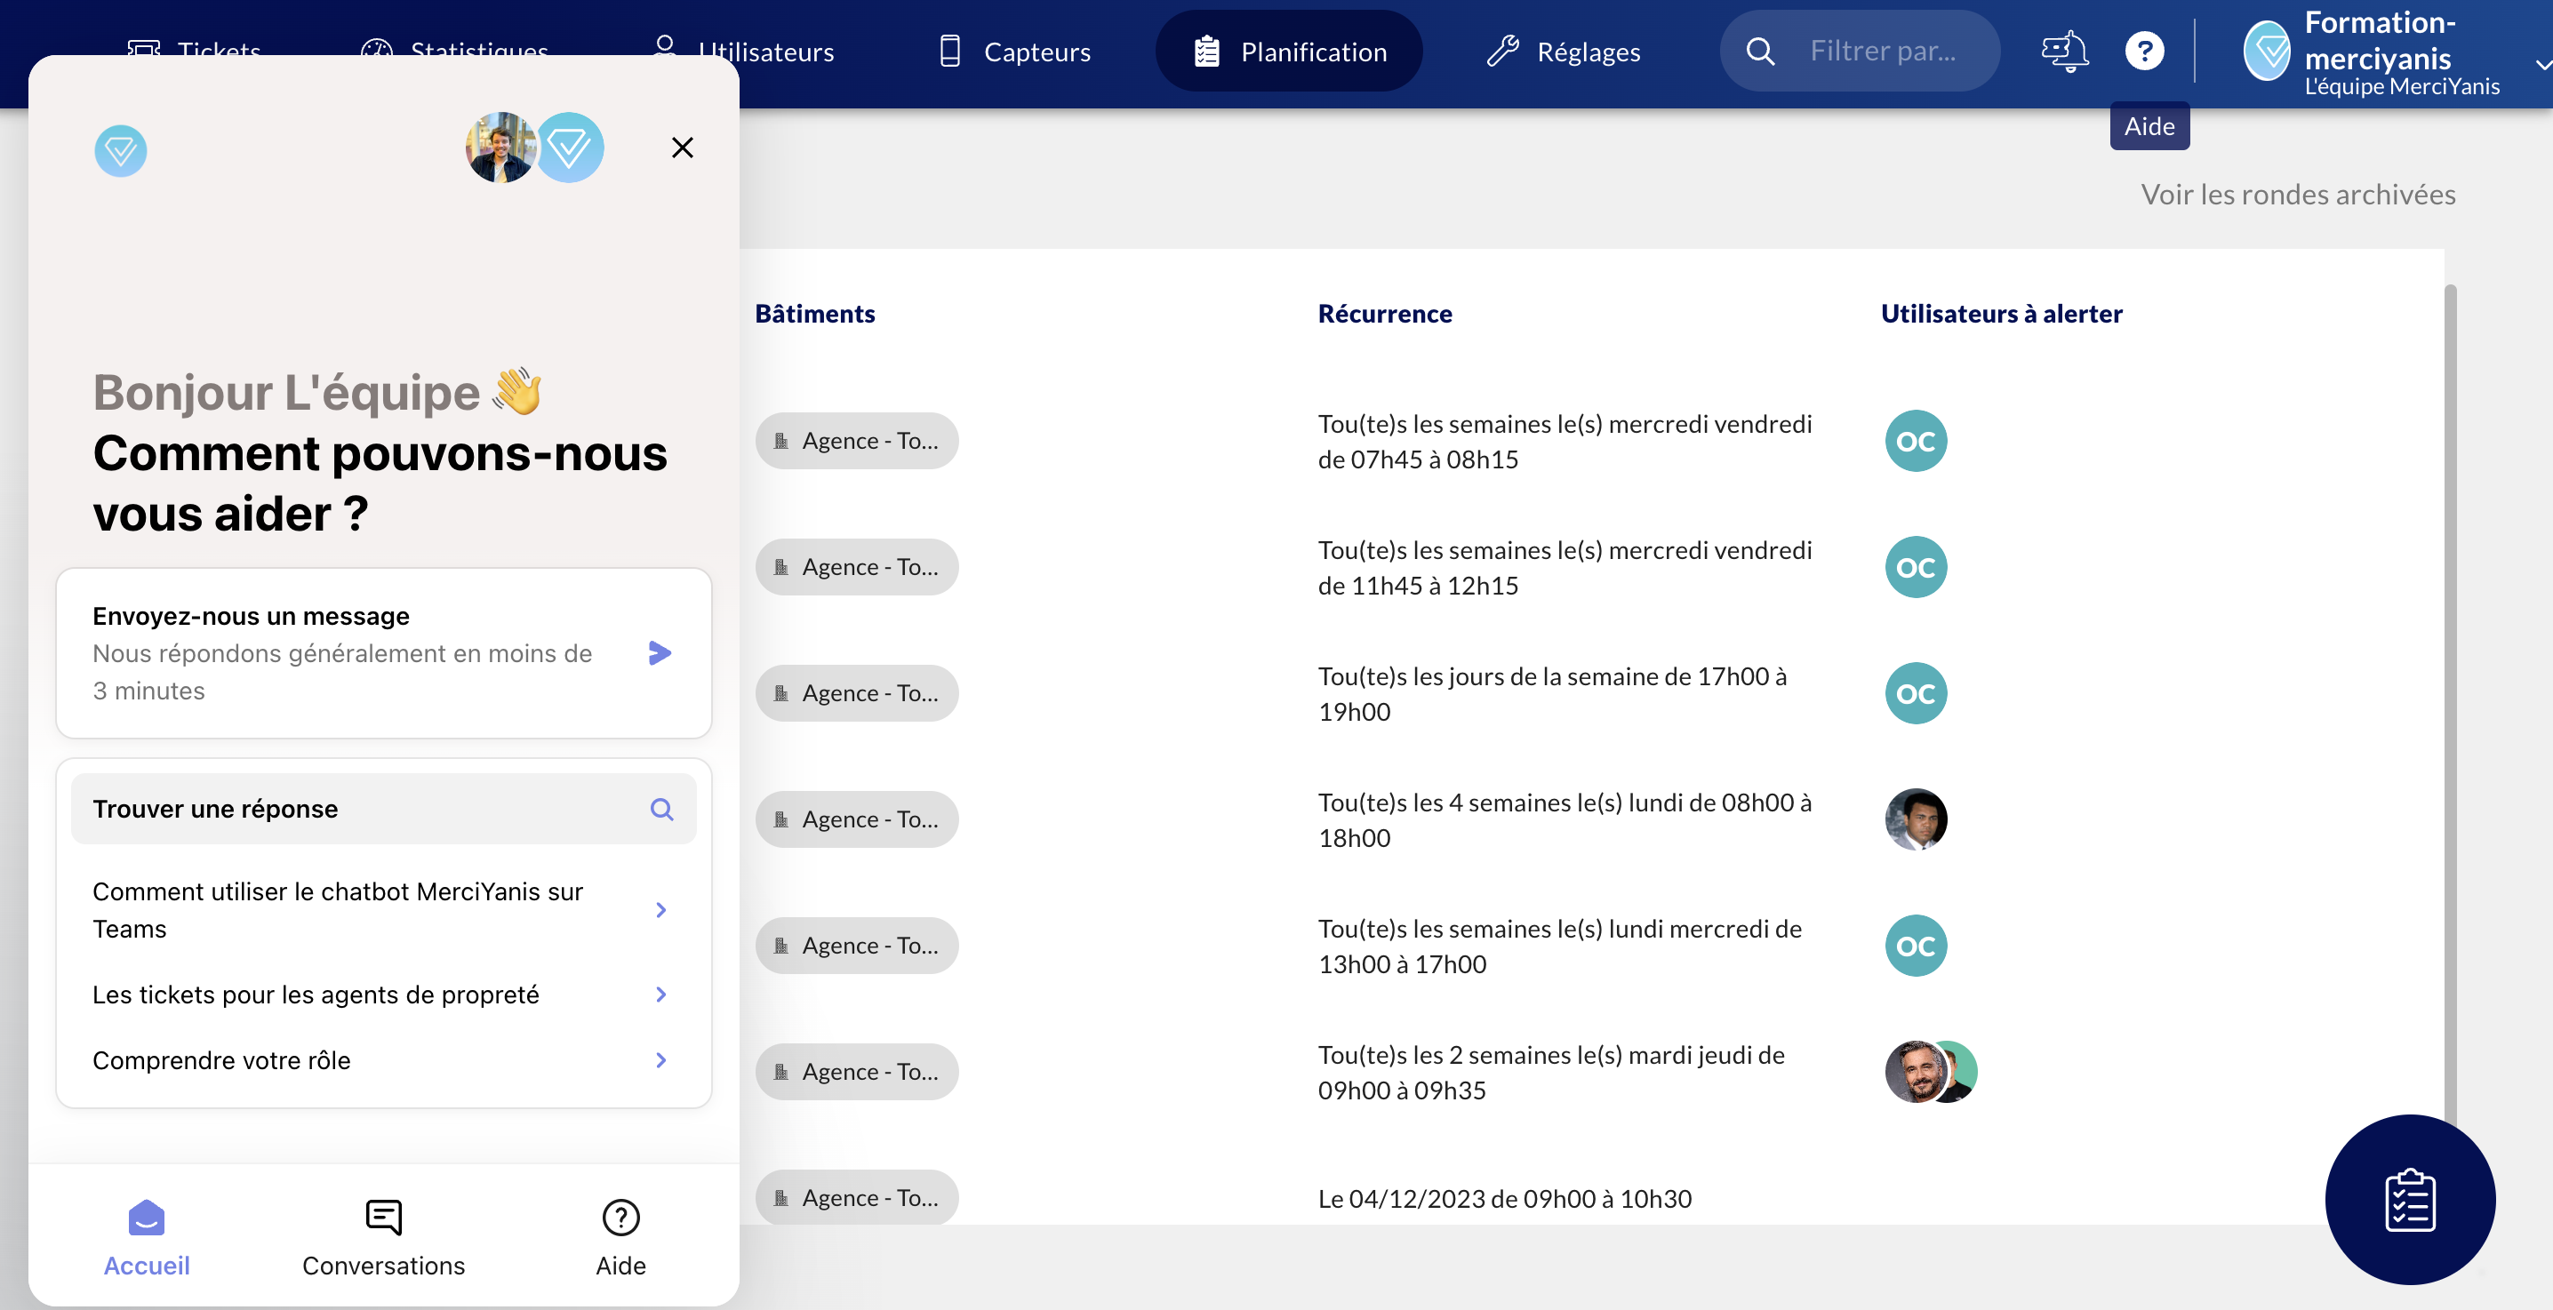Viewport: 2553px width, 1310px height.
Task: Click Voir les rondes archivées link
Action: pyautogui.click(x=2297, y=195)
